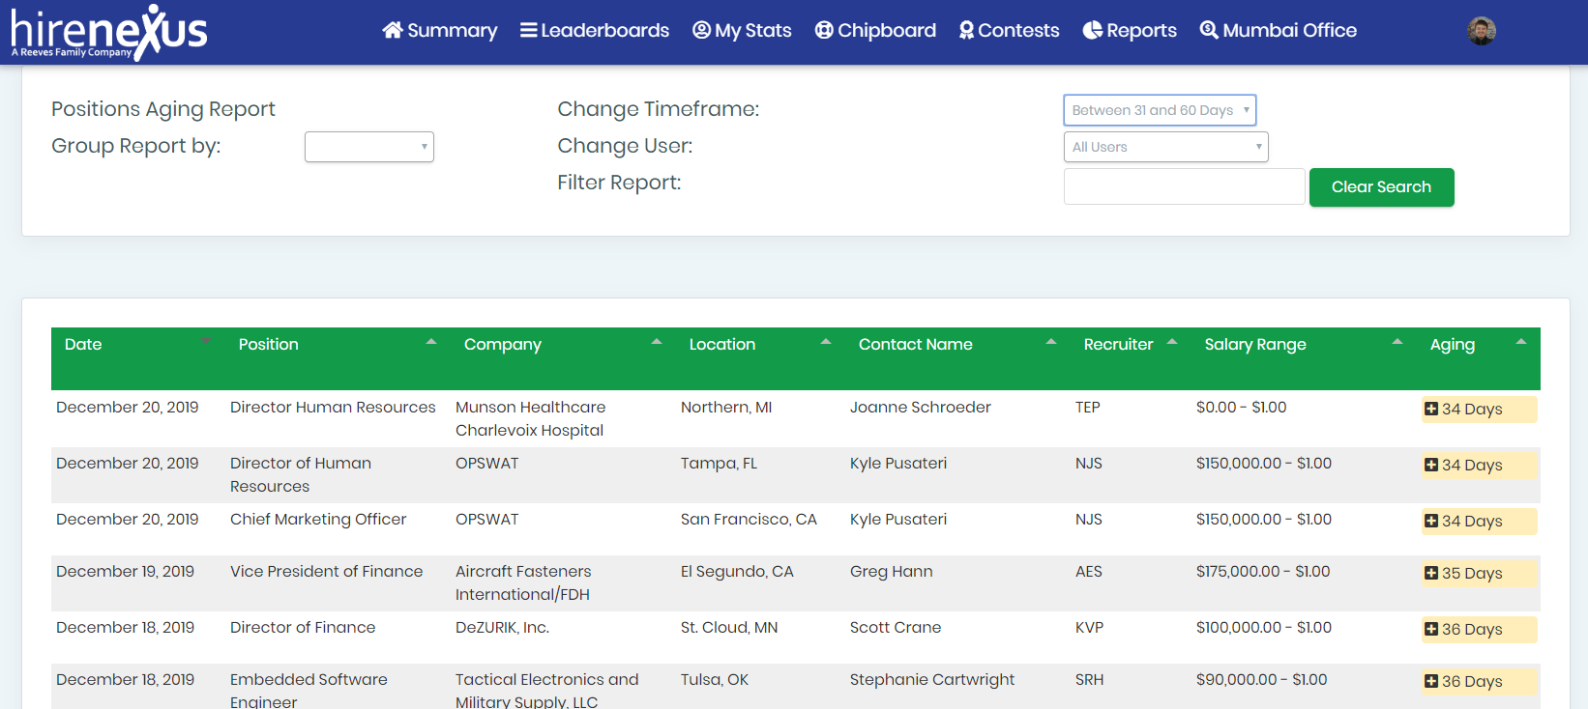
Task: Open the Change Timeframe dropdown
Action: point(1160,110)
